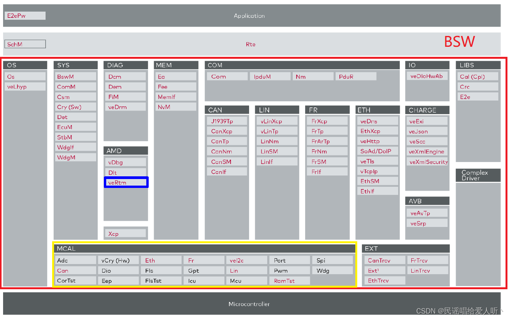Select the WdgM module box
Viewport: 509px width, 319px height.
pyautogui.click(x=76, y=157)
